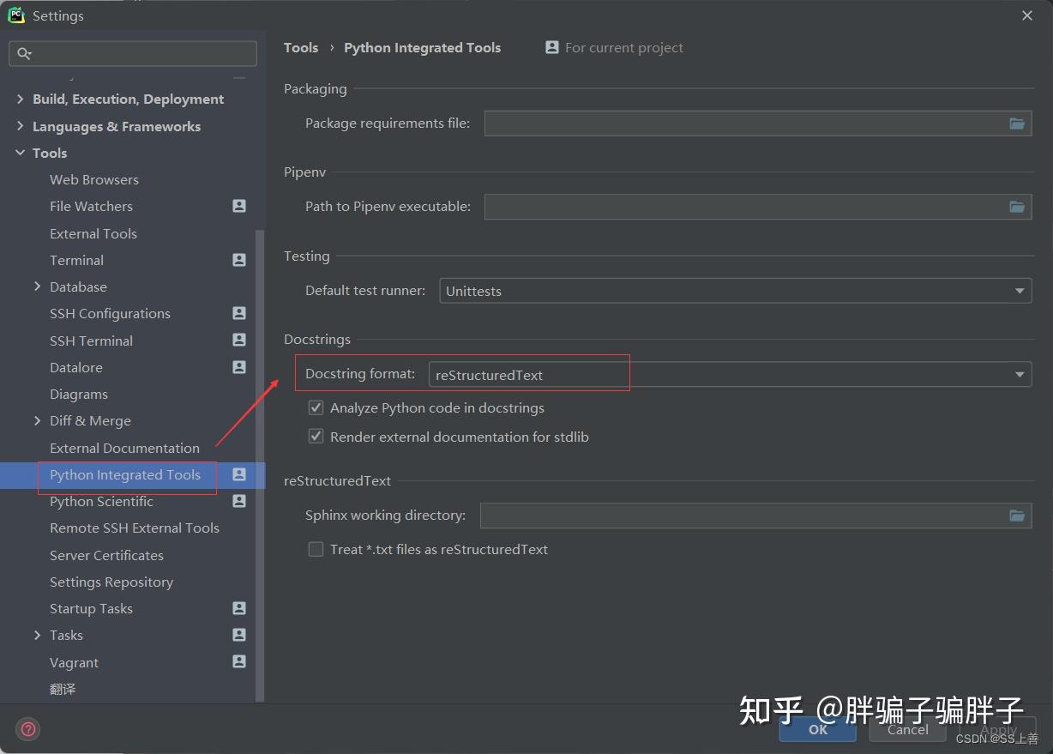
Task: Disable Render external documentation for stdlib
Action: pyautogui.click(x=316, y=436)
